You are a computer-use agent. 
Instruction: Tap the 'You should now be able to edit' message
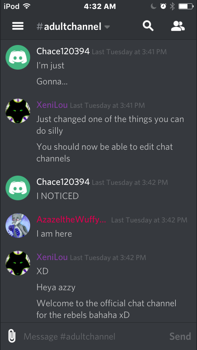pyautogui.click(x=105, y=153)
